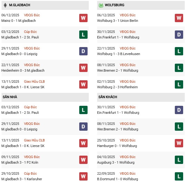
Task: Click the Wolfsburg club logo icon
Action: pyautogui.click(x=101, y=5)
